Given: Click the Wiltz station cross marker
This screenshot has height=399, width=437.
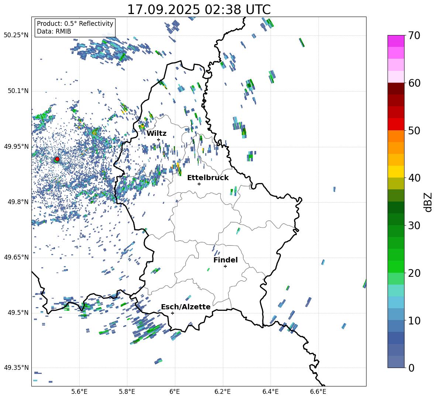Looking at the screenshot, I should click(158, 140).
